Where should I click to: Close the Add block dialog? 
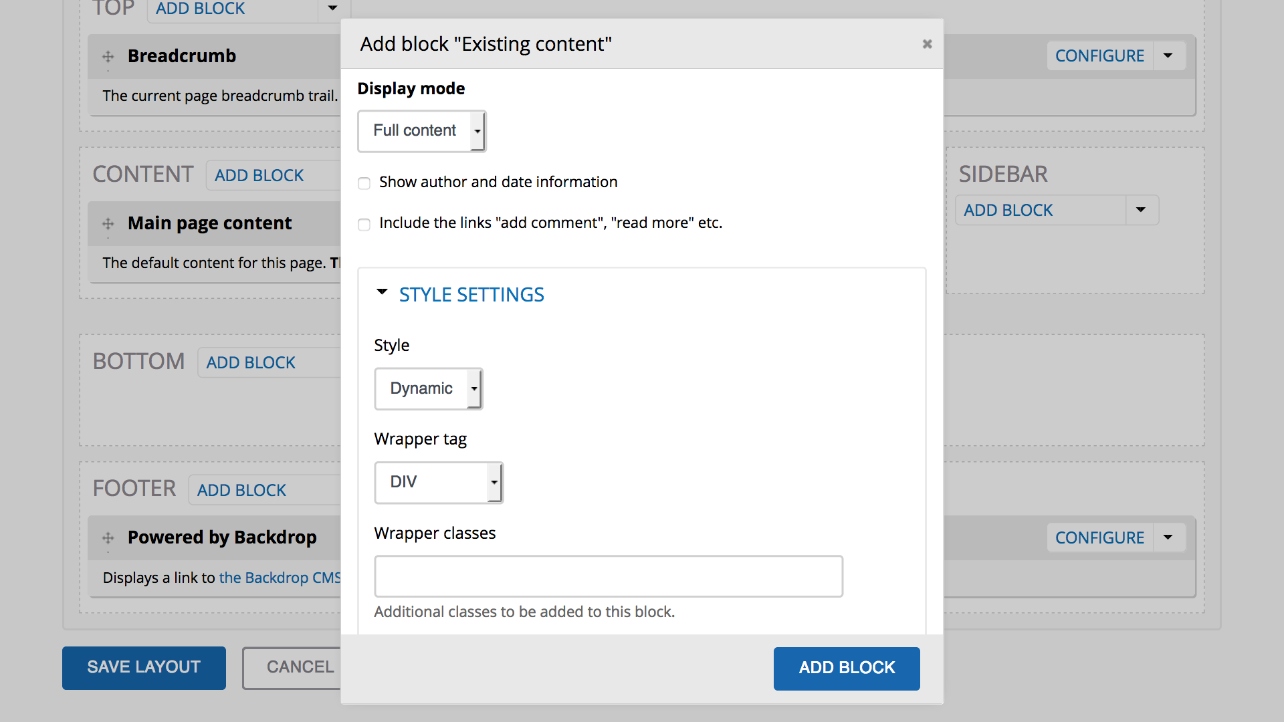[927, 44]
